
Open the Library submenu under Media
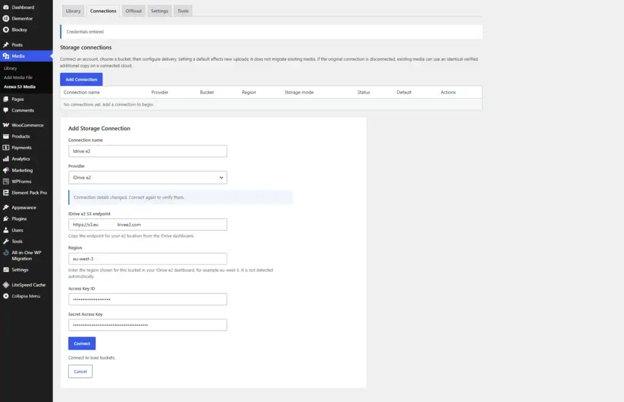10,68
